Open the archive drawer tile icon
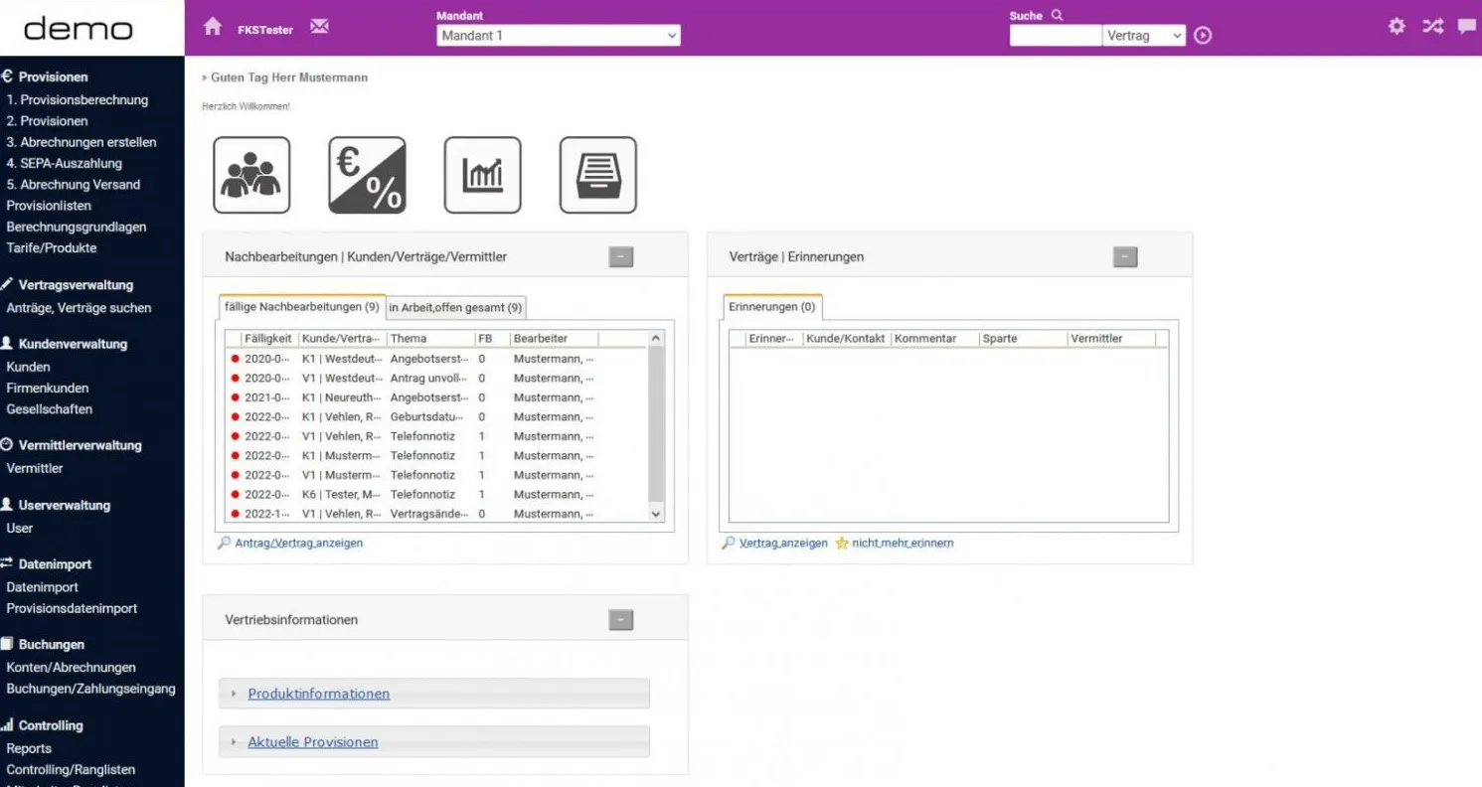Screen dimensions: 1482x787 597,175
